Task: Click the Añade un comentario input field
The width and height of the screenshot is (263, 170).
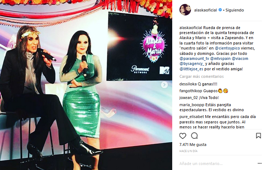Action: [217, 164]
